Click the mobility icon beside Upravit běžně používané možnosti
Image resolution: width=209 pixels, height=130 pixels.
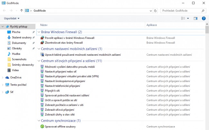click(42, 55)
